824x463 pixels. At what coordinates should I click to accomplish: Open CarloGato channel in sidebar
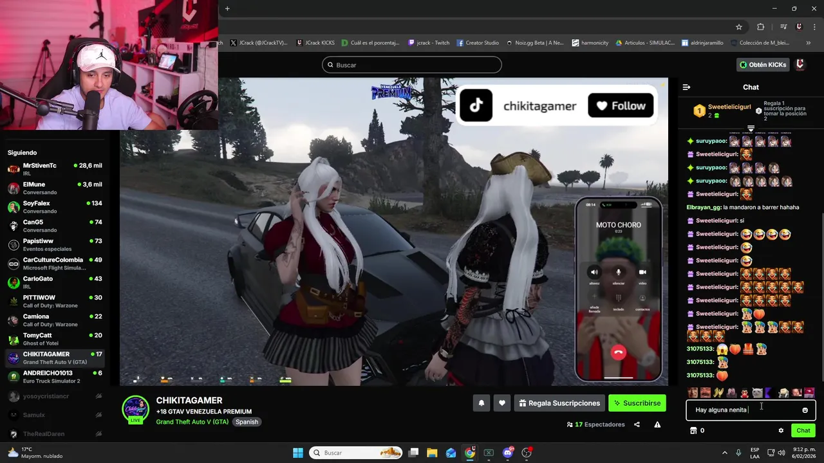(x=55, y=282)
